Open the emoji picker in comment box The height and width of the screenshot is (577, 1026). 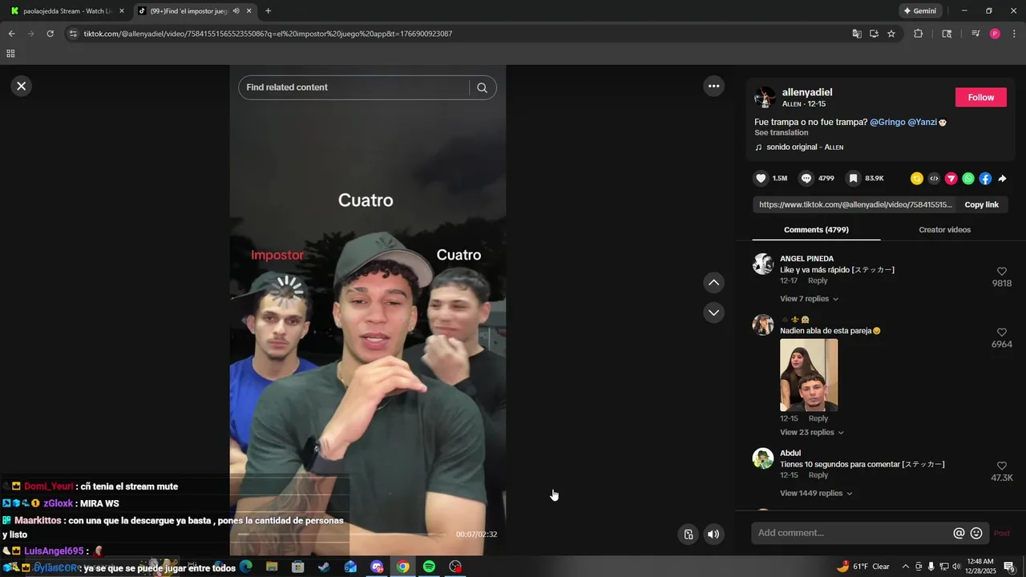pos(976,533)
